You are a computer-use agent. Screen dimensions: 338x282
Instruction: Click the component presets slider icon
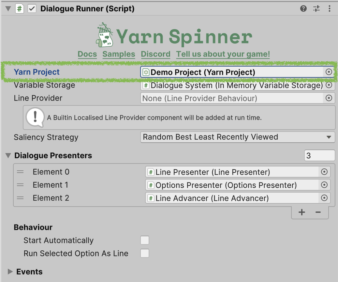coord(316,9)
